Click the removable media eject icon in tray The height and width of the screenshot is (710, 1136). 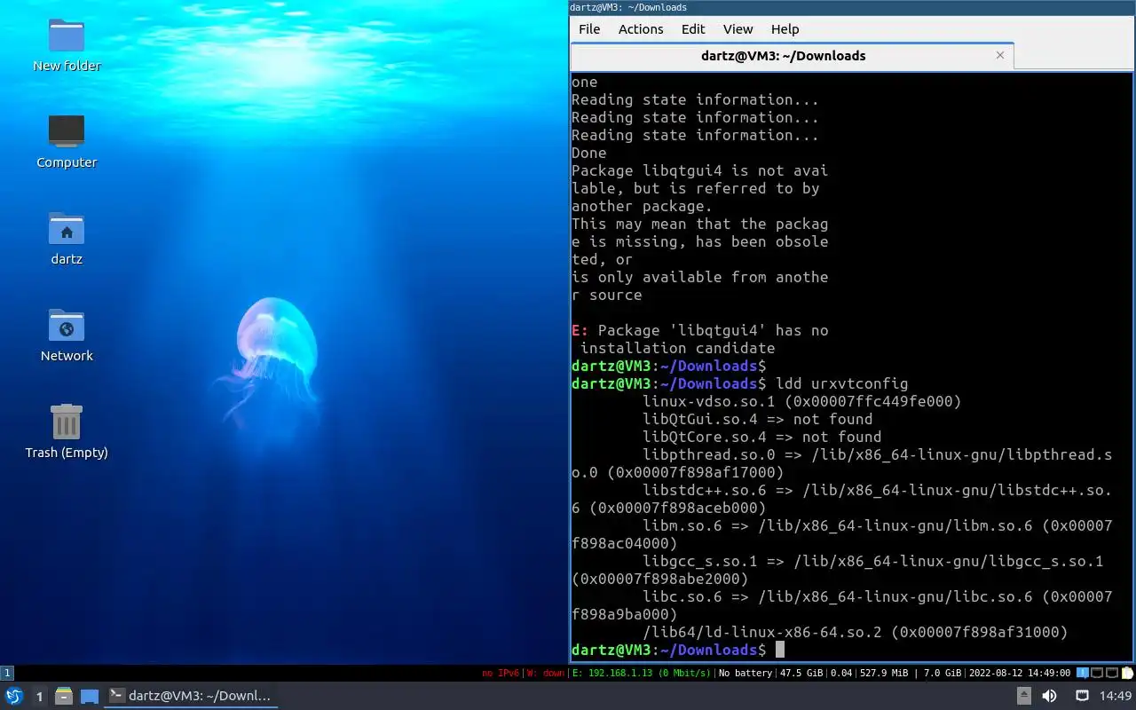(1023, 696)
